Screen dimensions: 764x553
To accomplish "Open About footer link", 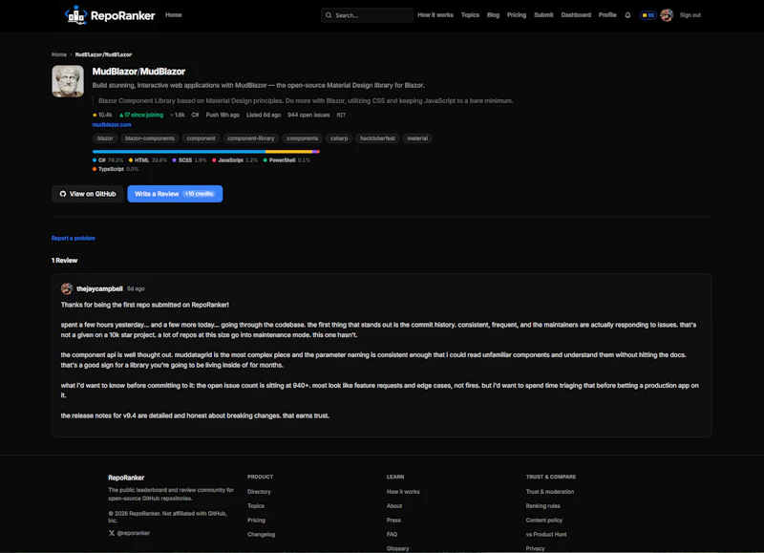I will [x=394, y=506].
